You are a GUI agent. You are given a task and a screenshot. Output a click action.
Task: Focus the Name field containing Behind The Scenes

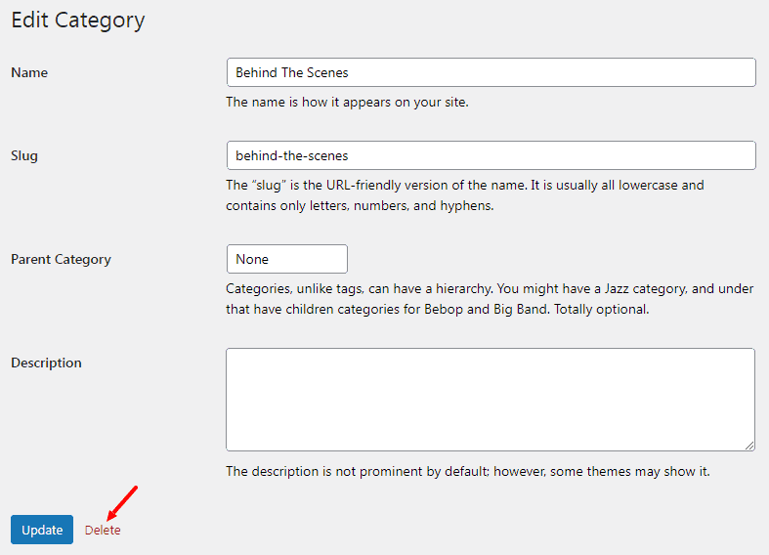coord(491,72)
